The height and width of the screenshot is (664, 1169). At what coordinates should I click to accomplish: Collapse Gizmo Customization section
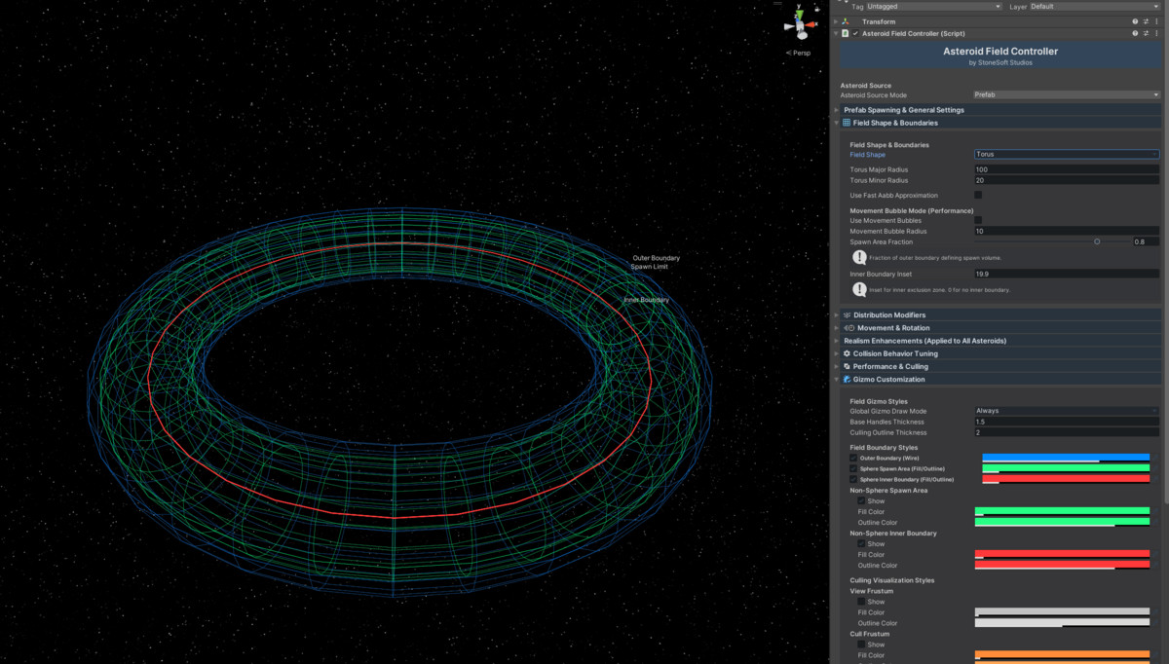coord(837,380)
